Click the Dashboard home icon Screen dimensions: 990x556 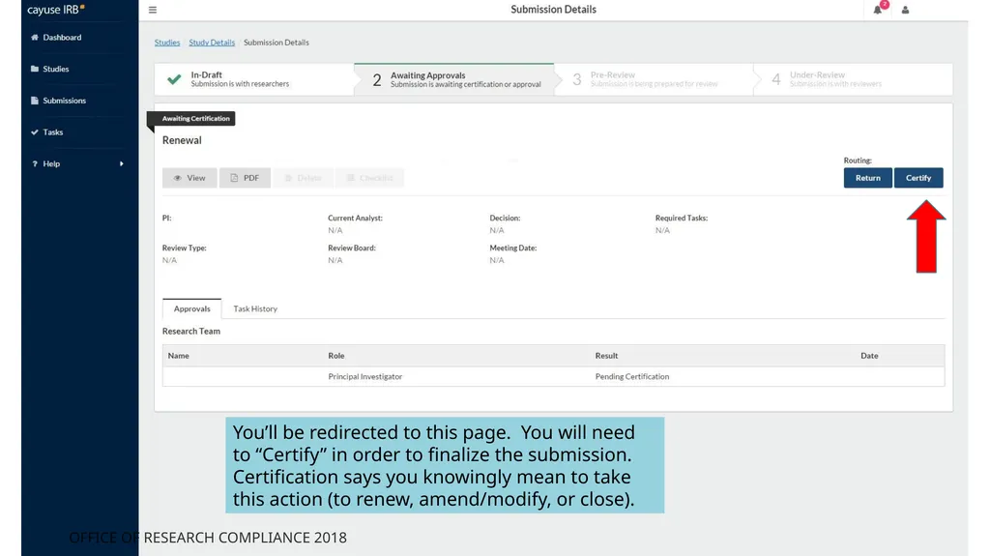click(35, 38)
